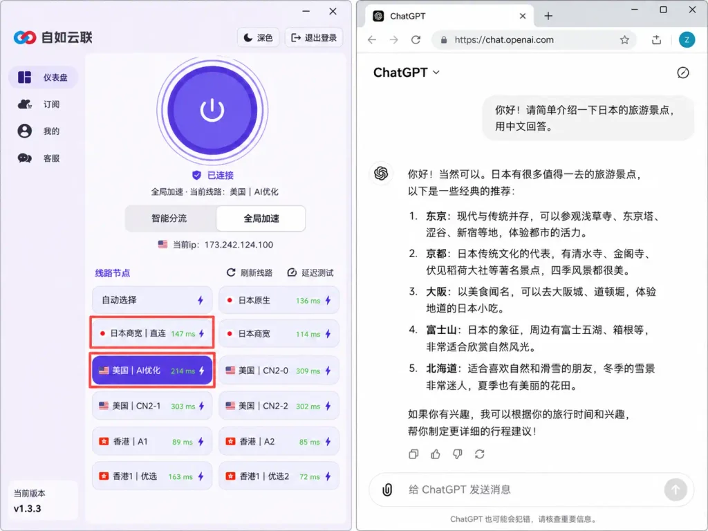
Task: Select 智能分流 mode
Action: point(169,218)
